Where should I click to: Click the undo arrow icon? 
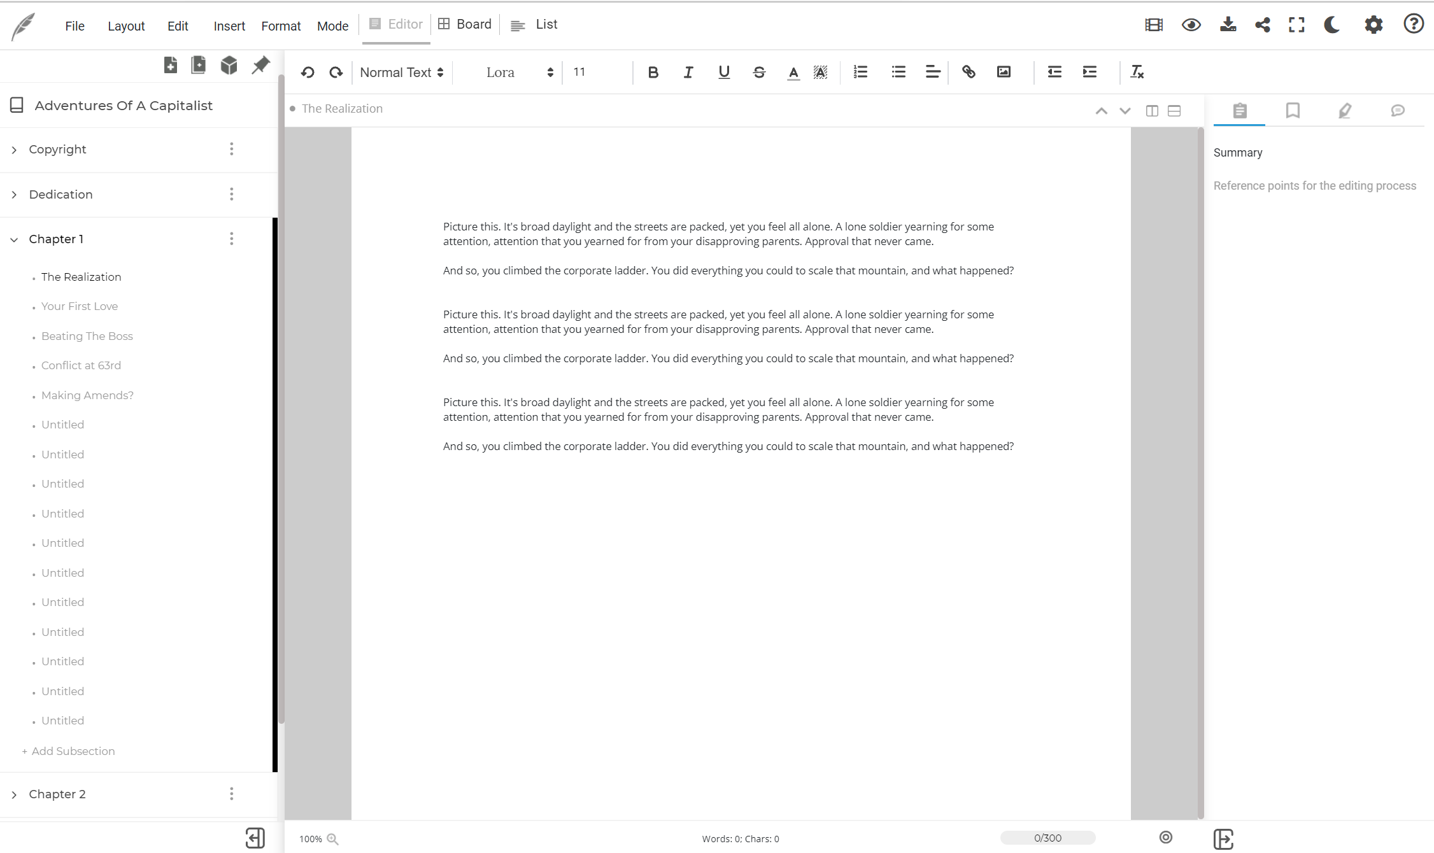click(x=308, y=73)
